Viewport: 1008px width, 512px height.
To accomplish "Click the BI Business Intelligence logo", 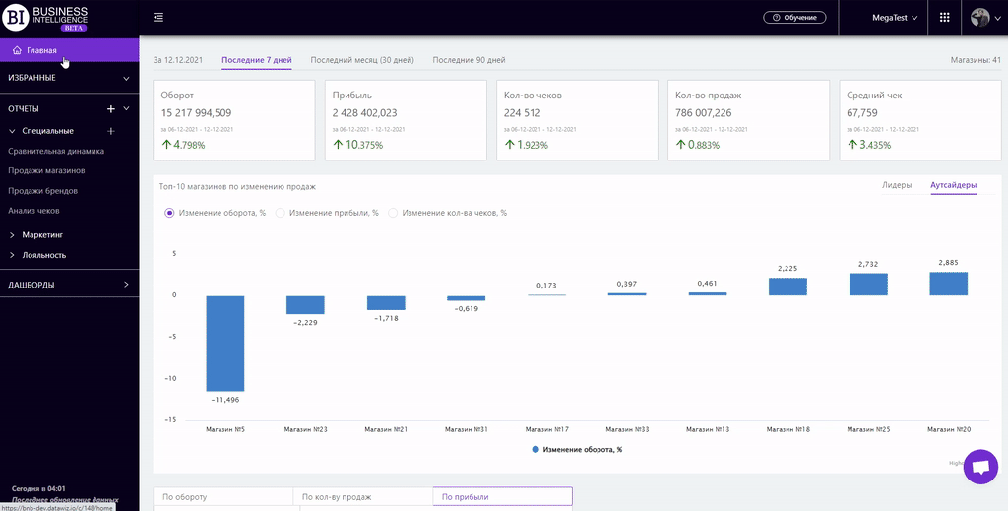I will 46,18.
